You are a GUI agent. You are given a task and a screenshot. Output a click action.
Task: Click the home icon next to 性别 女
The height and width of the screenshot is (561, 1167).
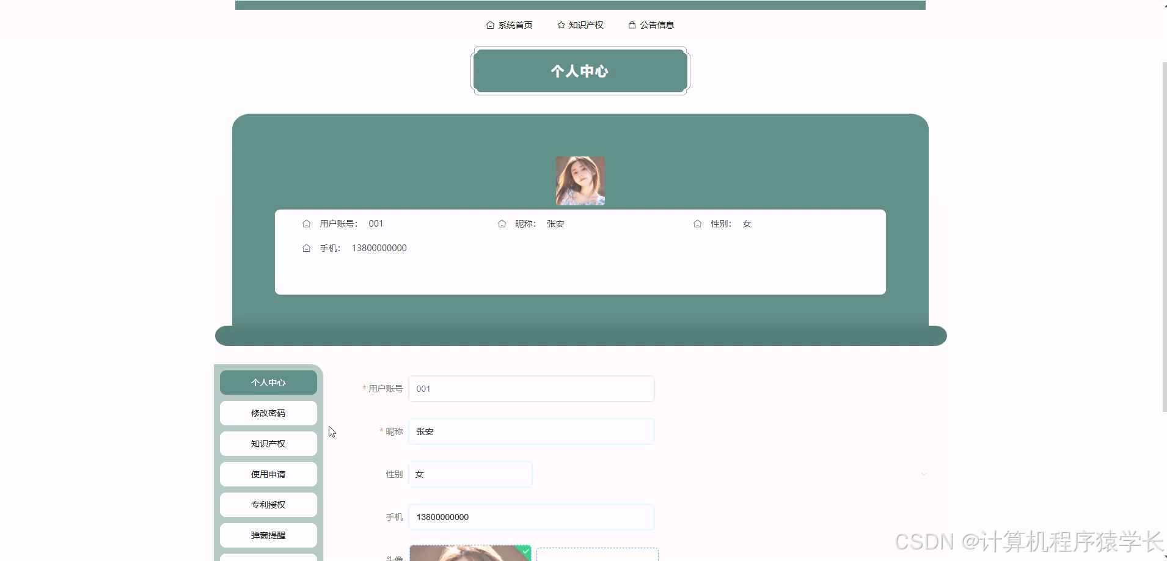(697, 224)
